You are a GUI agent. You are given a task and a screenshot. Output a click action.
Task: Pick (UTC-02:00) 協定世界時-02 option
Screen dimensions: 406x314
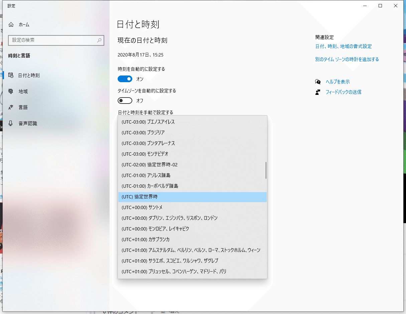(x=192, y=165)
